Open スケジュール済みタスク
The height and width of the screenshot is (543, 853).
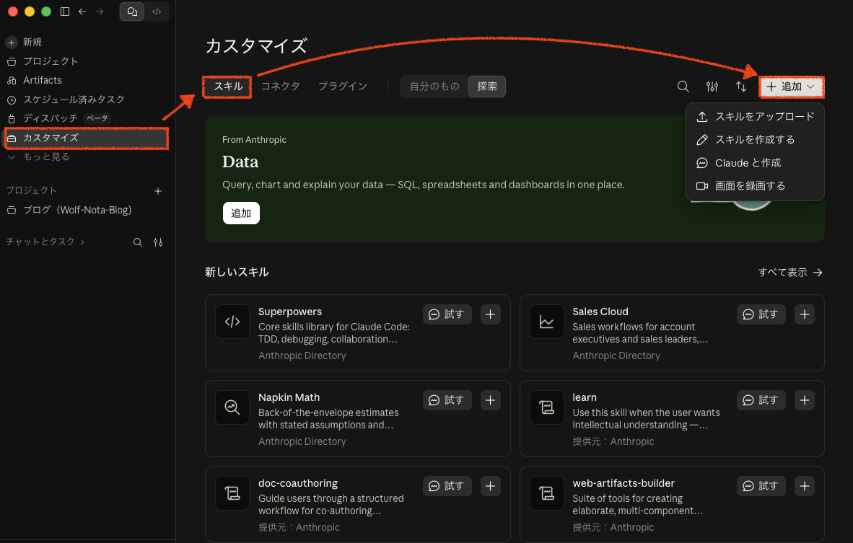[65, 100]
